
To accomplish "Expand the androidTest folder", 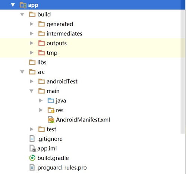I will tap(32, 81).
